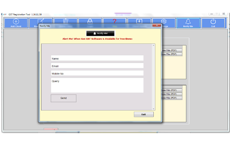
Task: Click the form scrollbar's down arrow
Action: tap(153, 109)
